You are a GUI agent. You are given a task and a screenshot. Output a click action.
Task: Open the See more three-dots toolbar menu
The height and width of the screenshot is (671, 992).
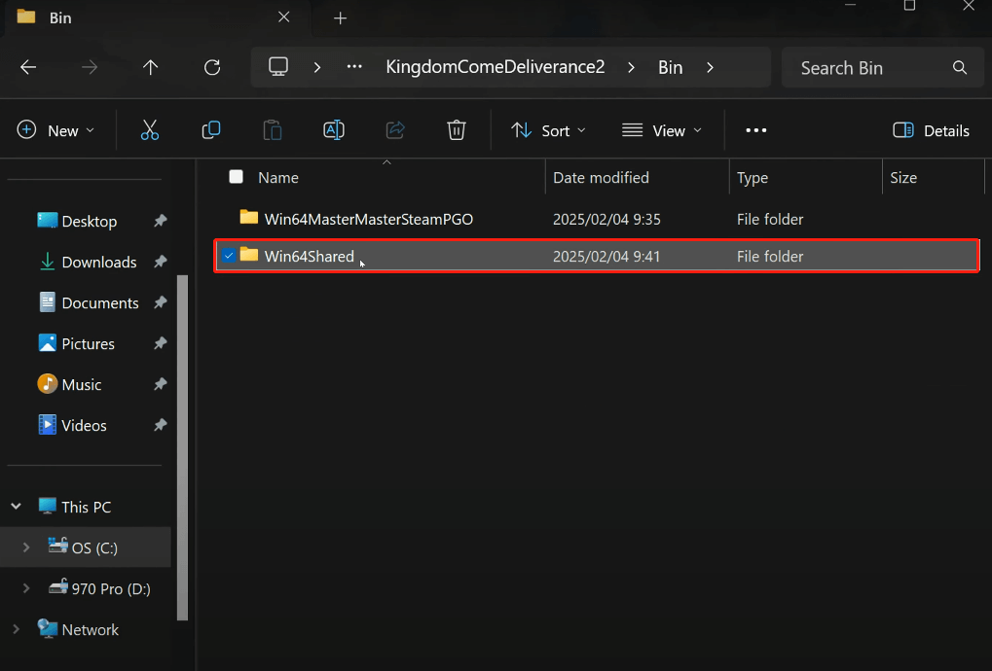(x=756, y=130)
